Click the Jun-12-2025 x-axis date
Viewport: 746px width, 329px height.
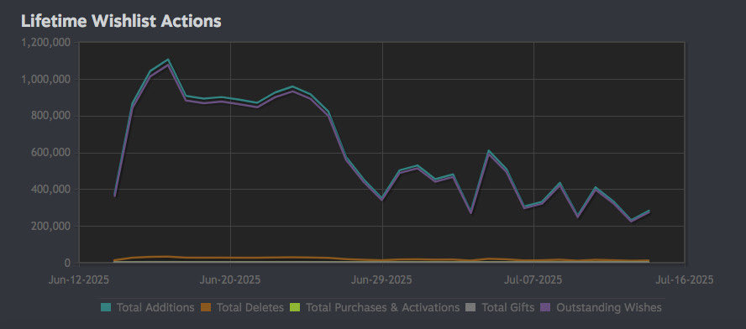[x=79, y=279]
